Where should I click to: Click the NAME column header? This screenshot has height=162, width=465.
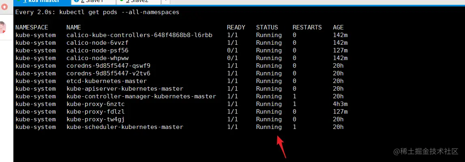[x=73, y=27]
